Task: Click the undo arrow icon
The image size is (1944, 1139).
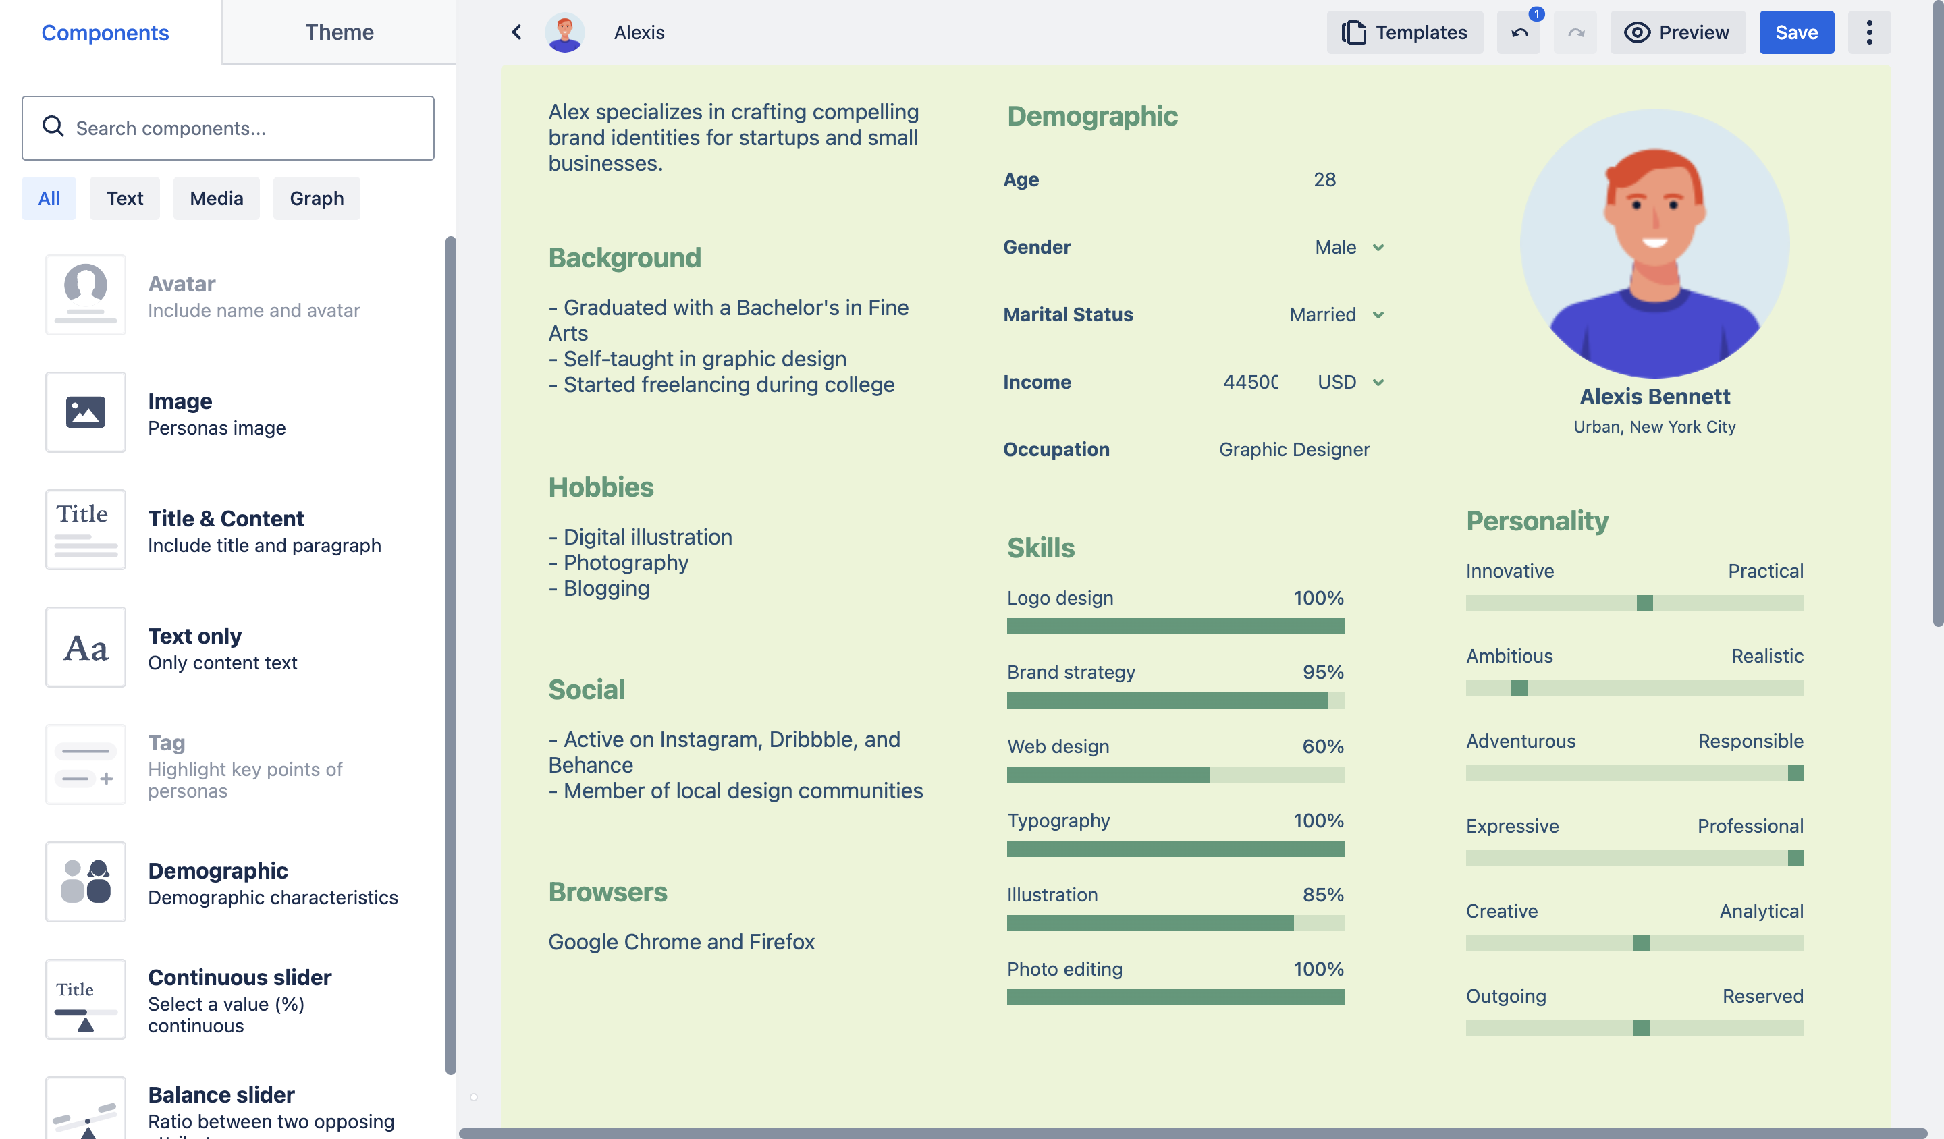Action: (1518, 32)
